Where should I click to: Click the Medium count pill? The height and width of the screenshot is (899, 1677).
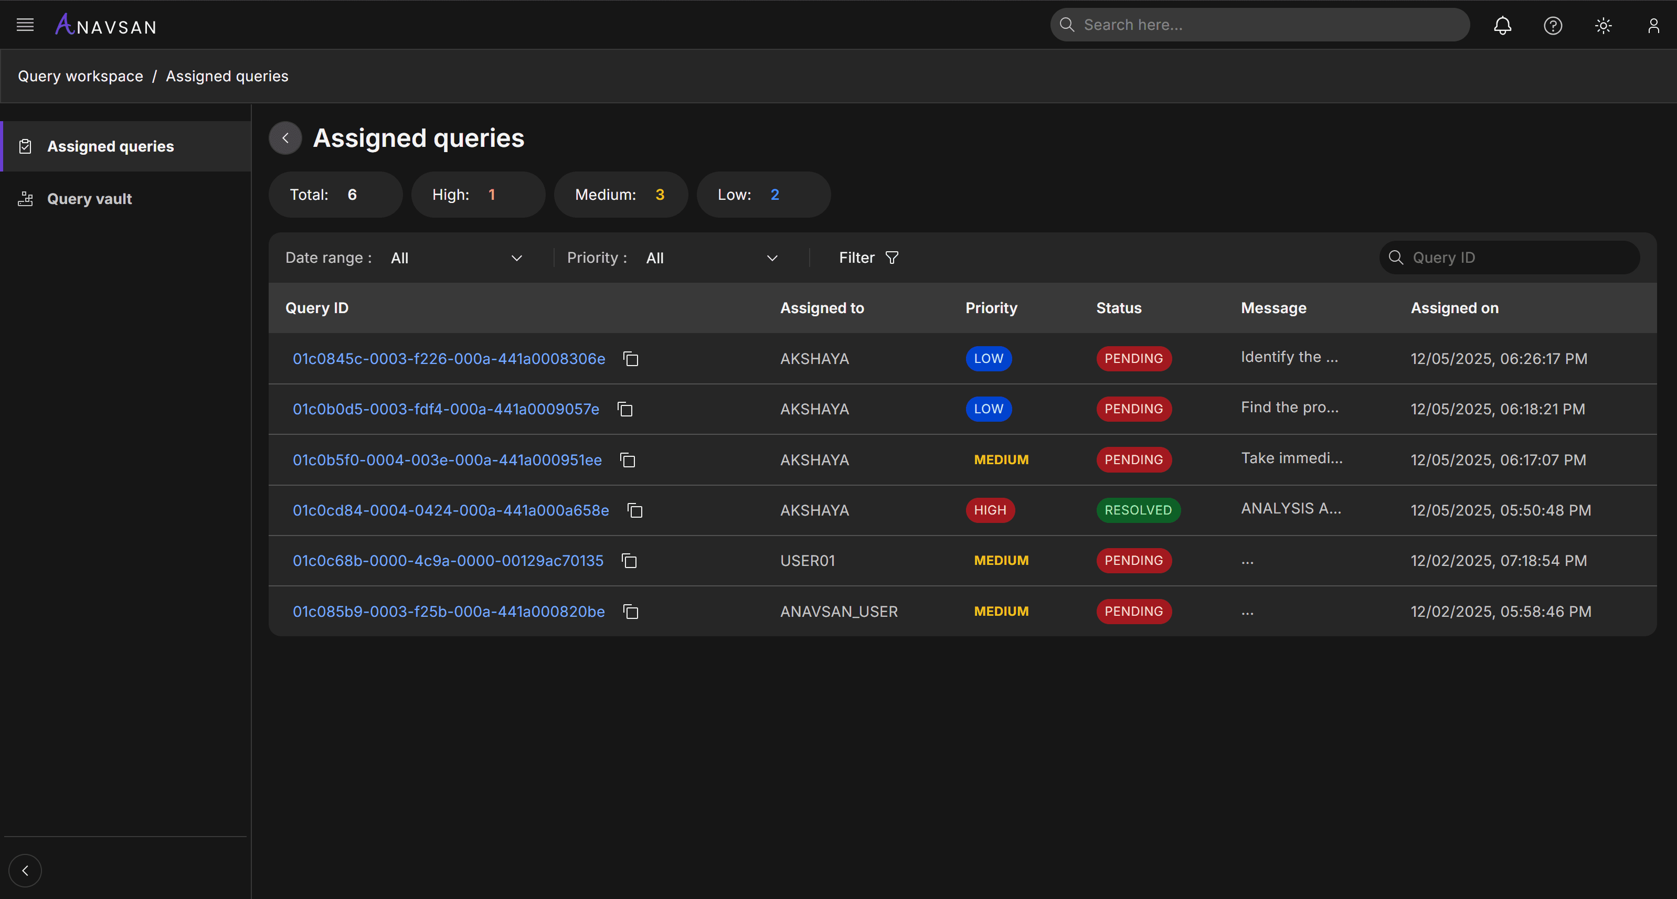click(x=620, y=195)
